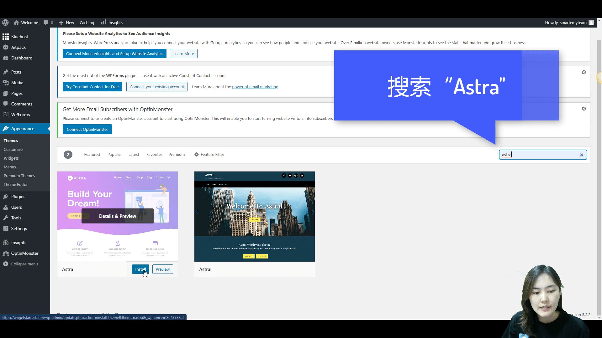Viewport: 602px width, 338px height.
Task: Clear the astra search field
Action: 582,155
